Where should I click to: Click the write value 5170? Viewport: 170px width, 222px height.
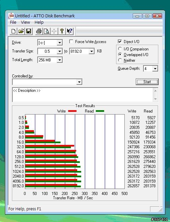tap(135, 118)
